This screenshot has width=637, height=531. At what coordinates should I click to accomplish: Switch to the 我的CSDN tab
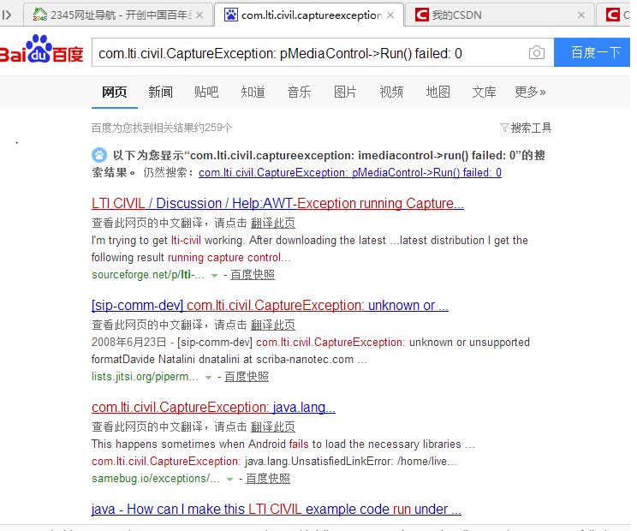tap(499, 15)
